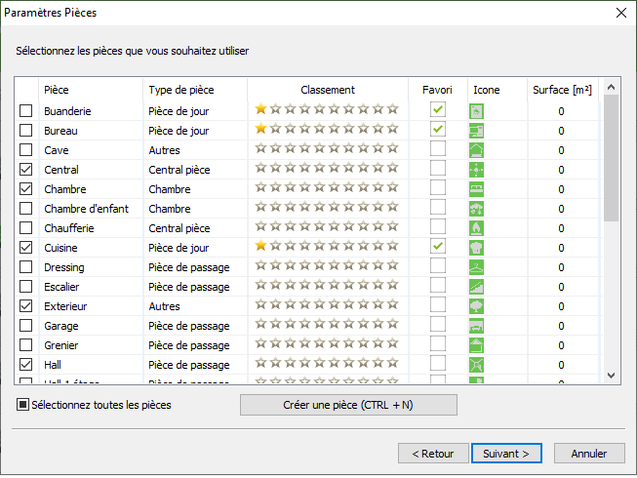Open 'Pièce de jour' type for Bureau

(193, 131)
